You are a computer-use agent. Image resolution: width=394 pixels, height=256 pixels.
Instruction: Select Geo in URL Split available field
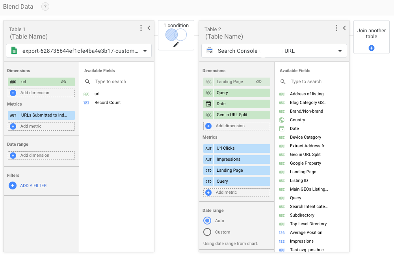click(305, 154)
